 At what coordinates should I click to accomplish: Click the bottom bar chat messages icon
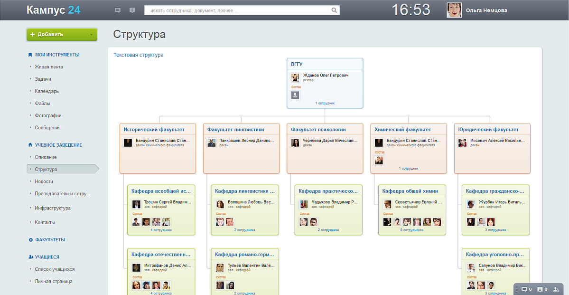tap(524, 289)
